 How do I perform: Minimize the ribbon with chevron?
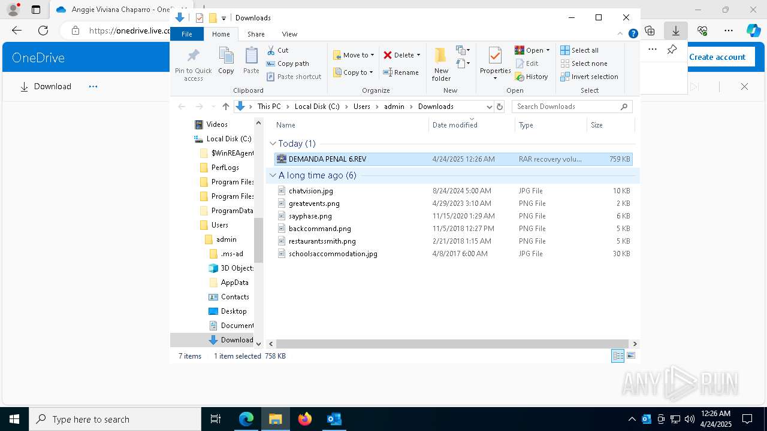pyautogui.click(x=621, y=34)
